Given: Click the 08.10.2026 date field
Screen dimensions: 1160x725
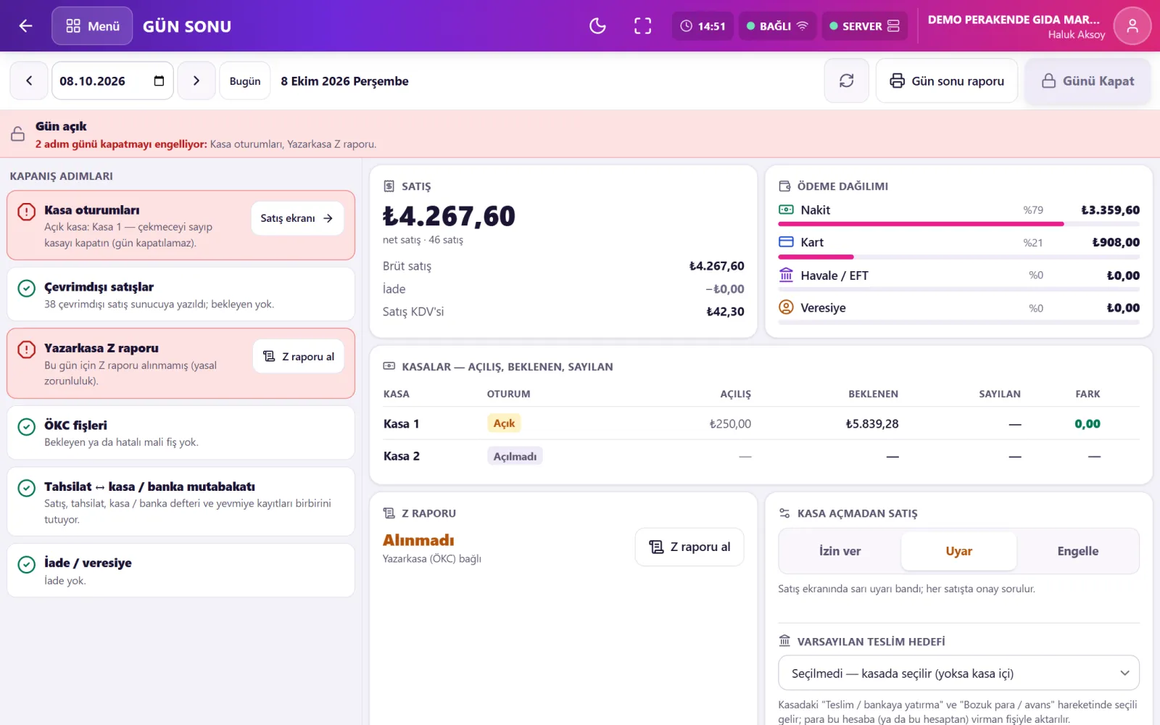Looking at the screenshot, I should (112, 80).
